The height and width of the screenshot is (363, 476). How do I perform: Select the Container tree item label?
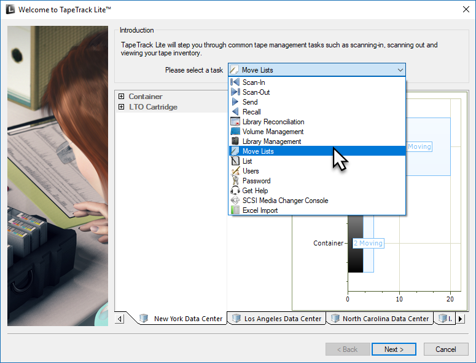click(146, 97)
